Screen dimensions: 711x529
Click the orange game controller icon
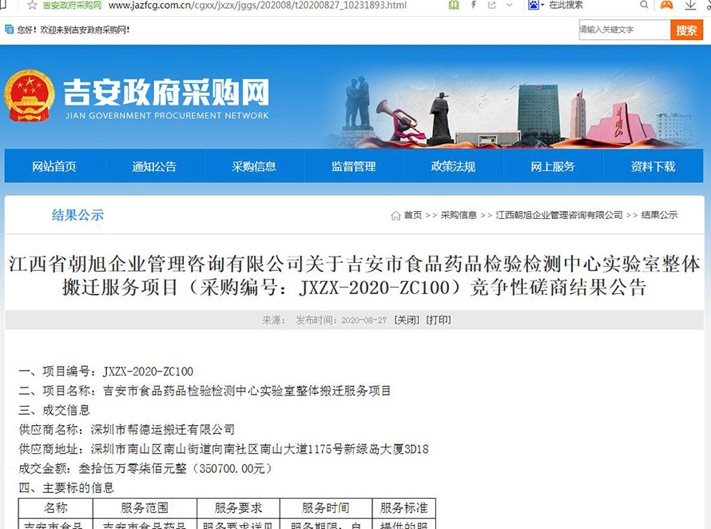pyautogui.click(x=665, y=6)
